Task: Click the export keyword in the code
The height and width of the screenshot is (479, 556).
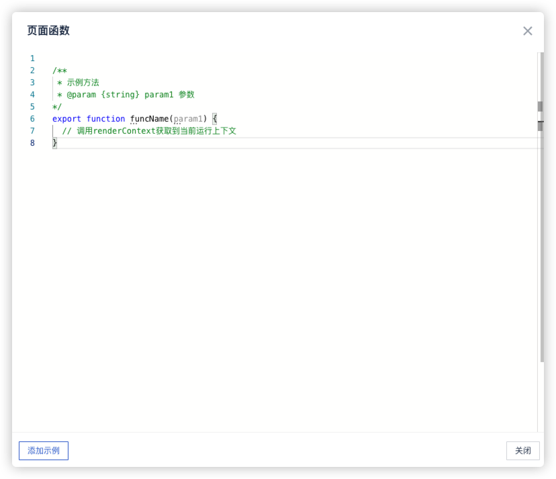Action: click(x=66, y=119)
